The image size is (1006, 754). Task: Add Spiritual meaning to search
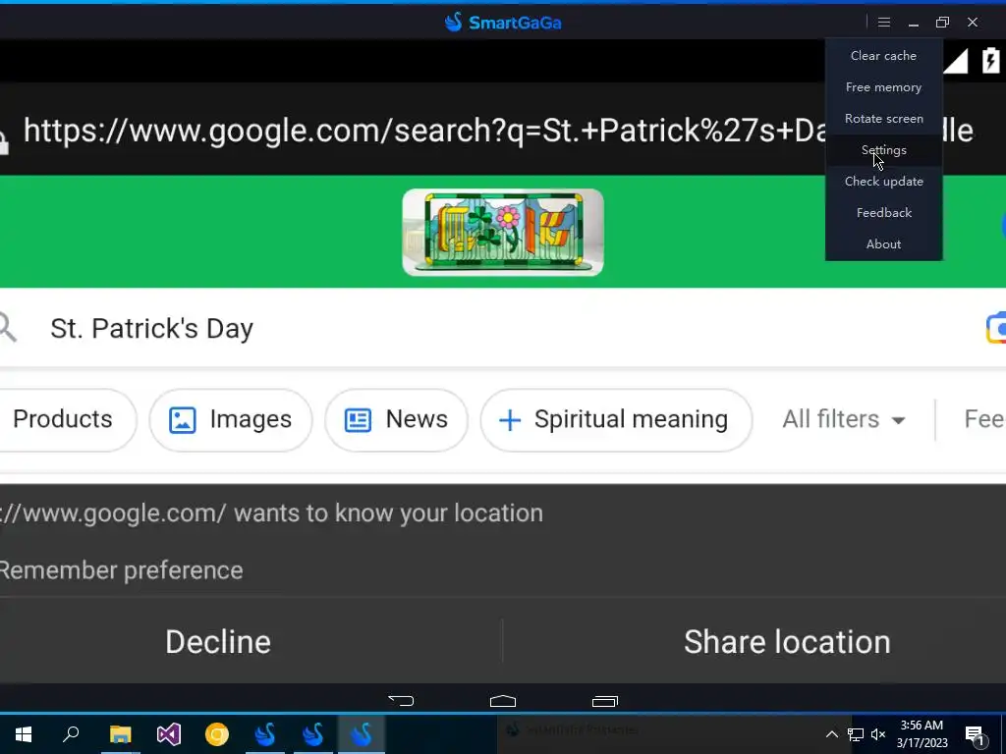(x=616, y=420)
